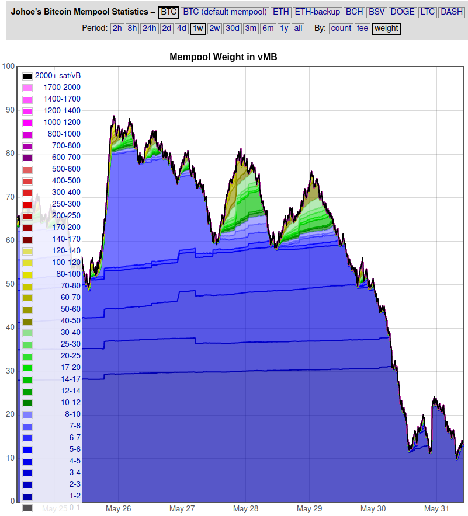Select the BTC chain tab
The height and width of the screenshot is (516, 468).
click(x=168, y=12)
